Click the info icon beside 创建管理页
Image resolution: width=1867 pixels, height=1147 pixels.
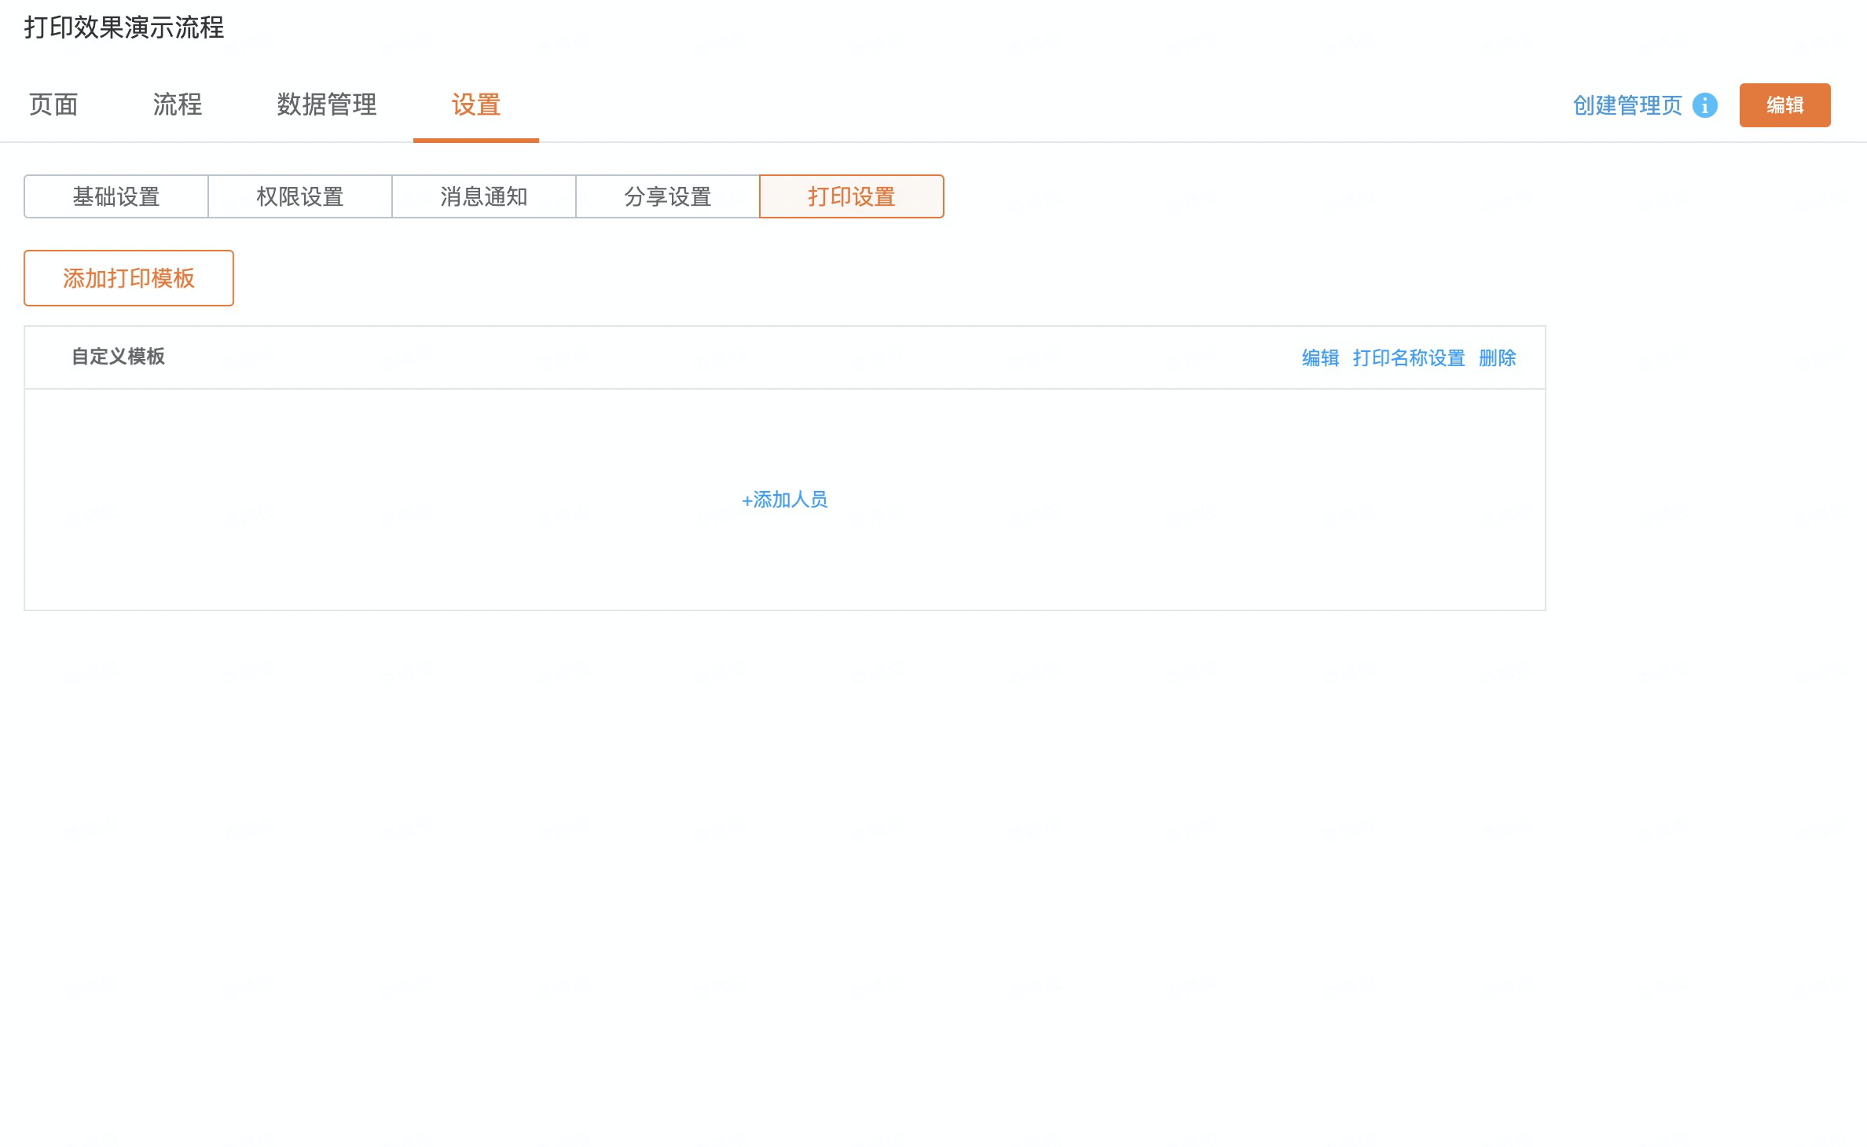[1704, 105]
